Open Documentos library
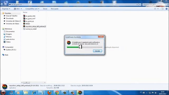The image size is (169, 95). (10, 31)
